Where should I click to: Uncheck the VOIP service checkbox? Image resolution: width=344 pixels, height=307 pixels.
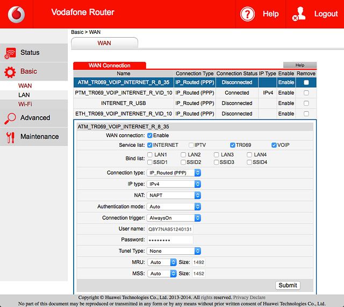[274, 145]
